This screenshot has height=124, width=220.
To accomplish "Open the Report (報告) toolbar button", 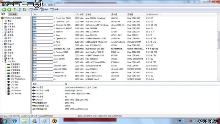I will point(34,10).
